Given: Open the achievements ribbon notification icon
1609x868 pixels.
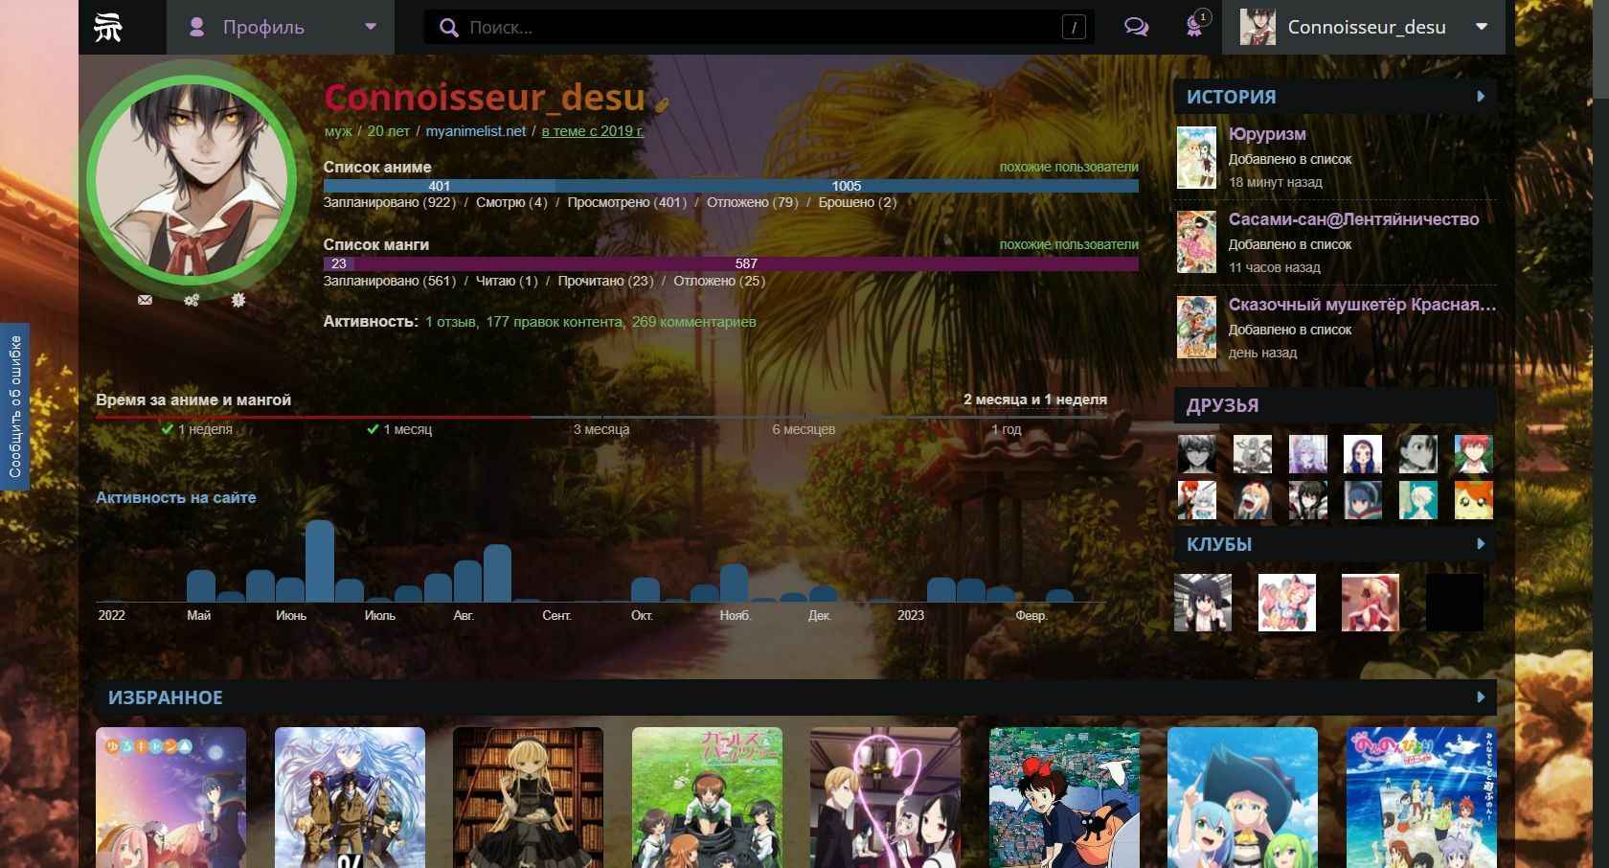Looking at the screenshot, I should pos(1194,26).
